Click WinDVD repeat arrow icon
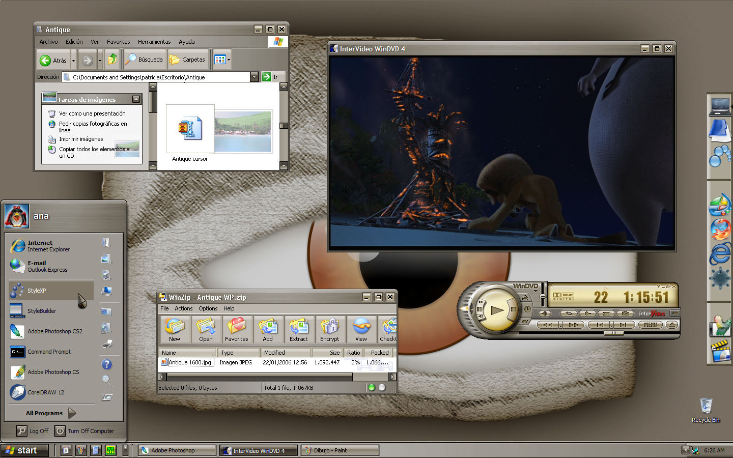 tap(569, 313)
